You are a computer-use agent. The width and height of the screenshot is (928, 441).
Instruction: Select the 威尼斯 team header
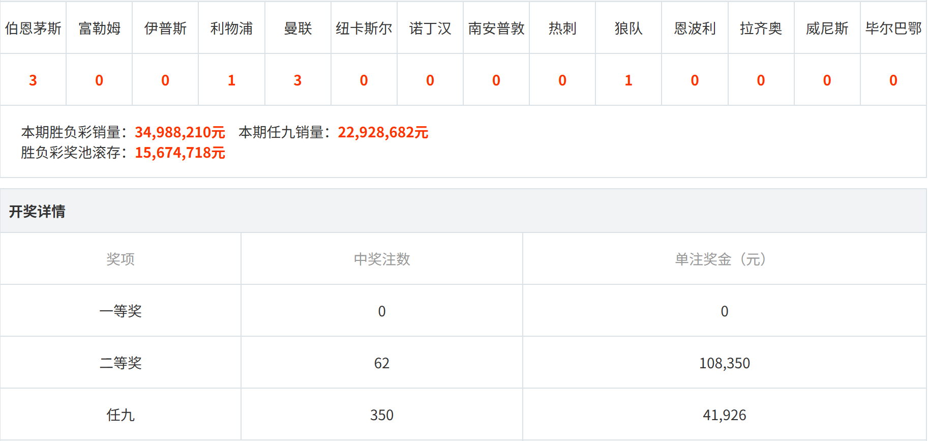[827, 28]
